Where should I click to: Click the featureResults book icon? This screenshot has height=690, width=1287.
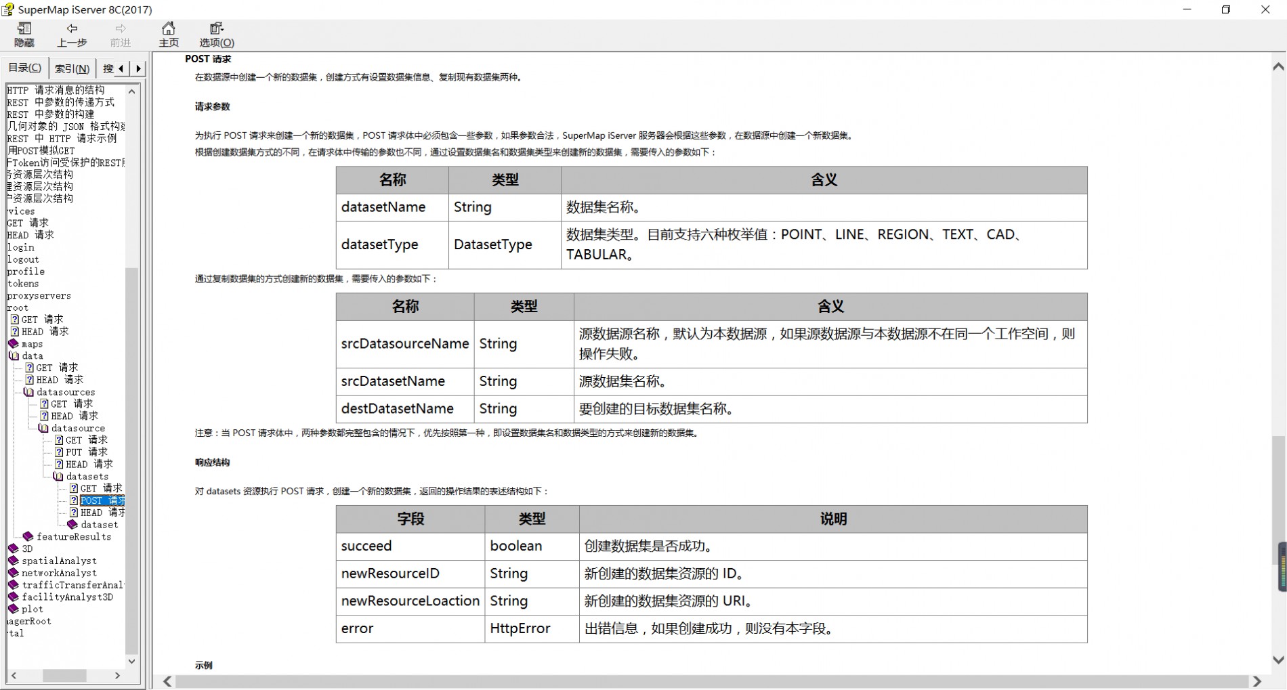pyautogui.click(x=28, y=536)
